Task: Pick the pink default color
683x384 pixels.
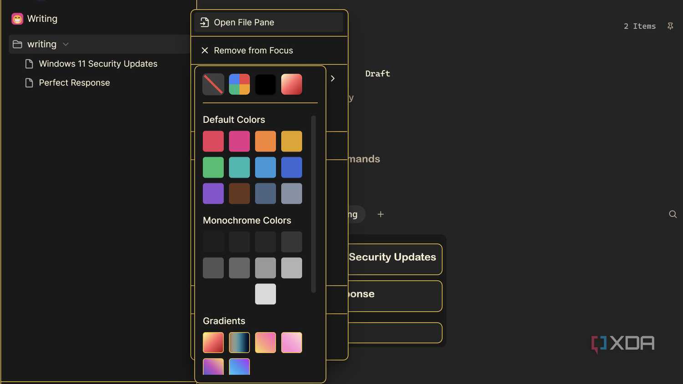Action: coord(240,141)
